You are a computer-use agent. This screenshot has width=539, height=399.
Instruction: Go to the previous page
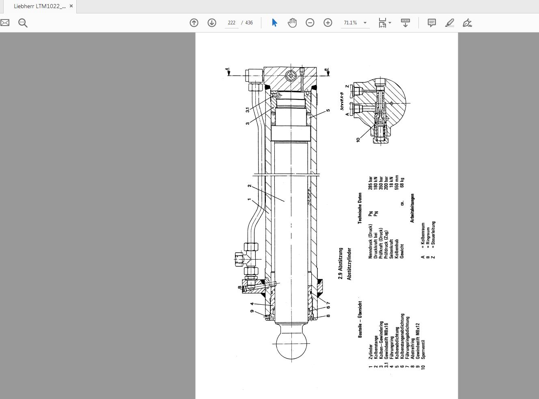tap(194, 23)
